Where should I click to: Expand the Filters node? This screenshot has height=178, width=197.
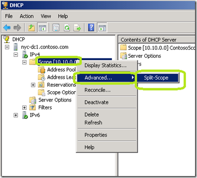[25, 107]
